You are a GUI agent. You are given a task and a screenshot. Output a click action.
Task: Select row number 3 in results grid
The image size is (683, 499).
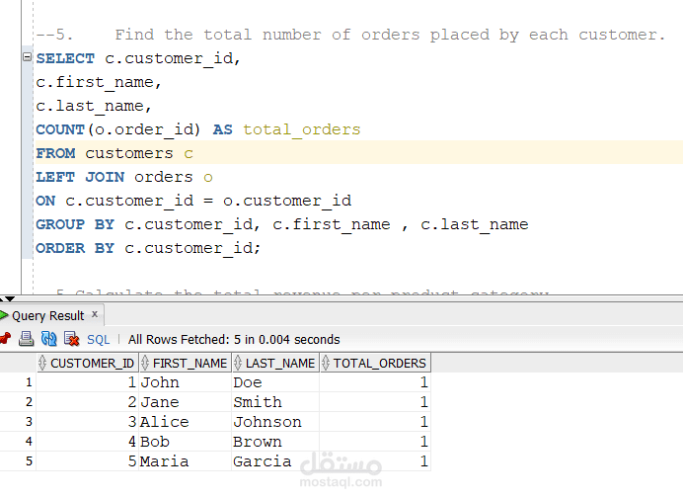coord(28,422)
